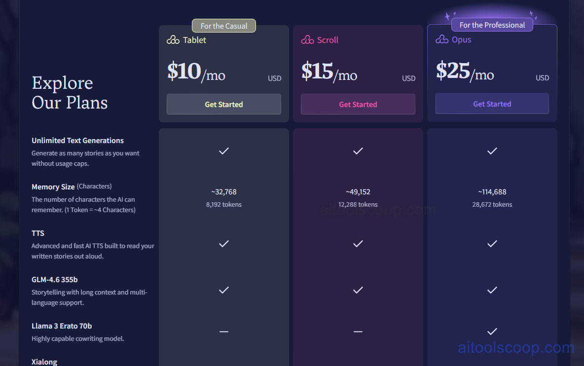
Task: Click the pink cloud icon beside Scroll
Action: point(307,40)
